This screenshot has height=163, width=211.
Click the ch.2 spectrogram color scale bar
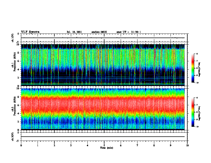(193, 112)
